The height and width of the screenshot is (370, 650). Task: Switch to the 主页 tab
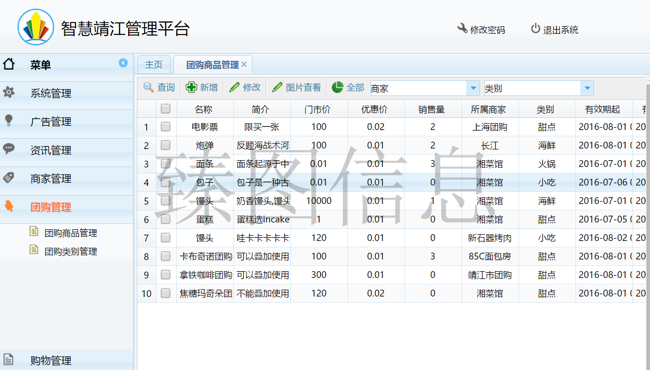[x=153, y=65]
